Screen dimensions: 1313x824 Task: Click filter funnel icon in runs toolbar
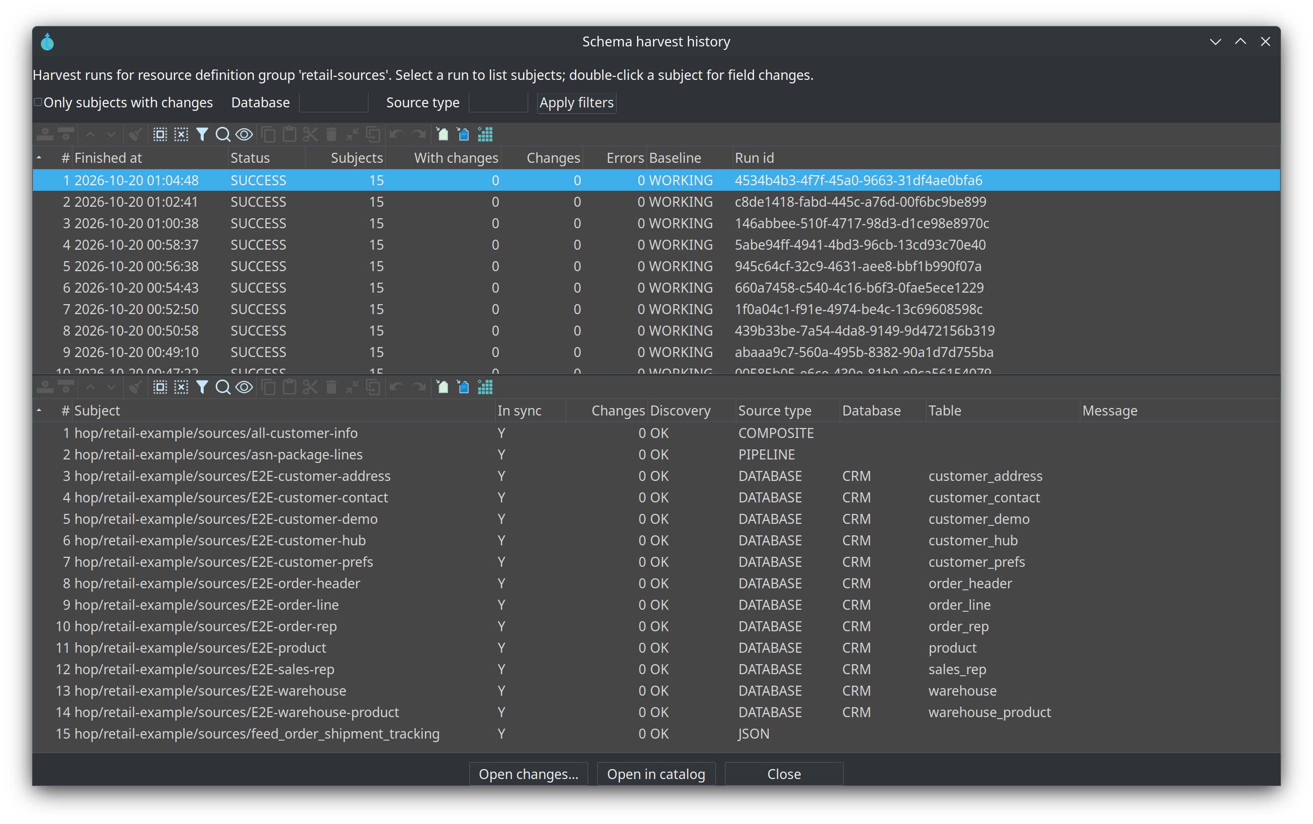point(202,135)
